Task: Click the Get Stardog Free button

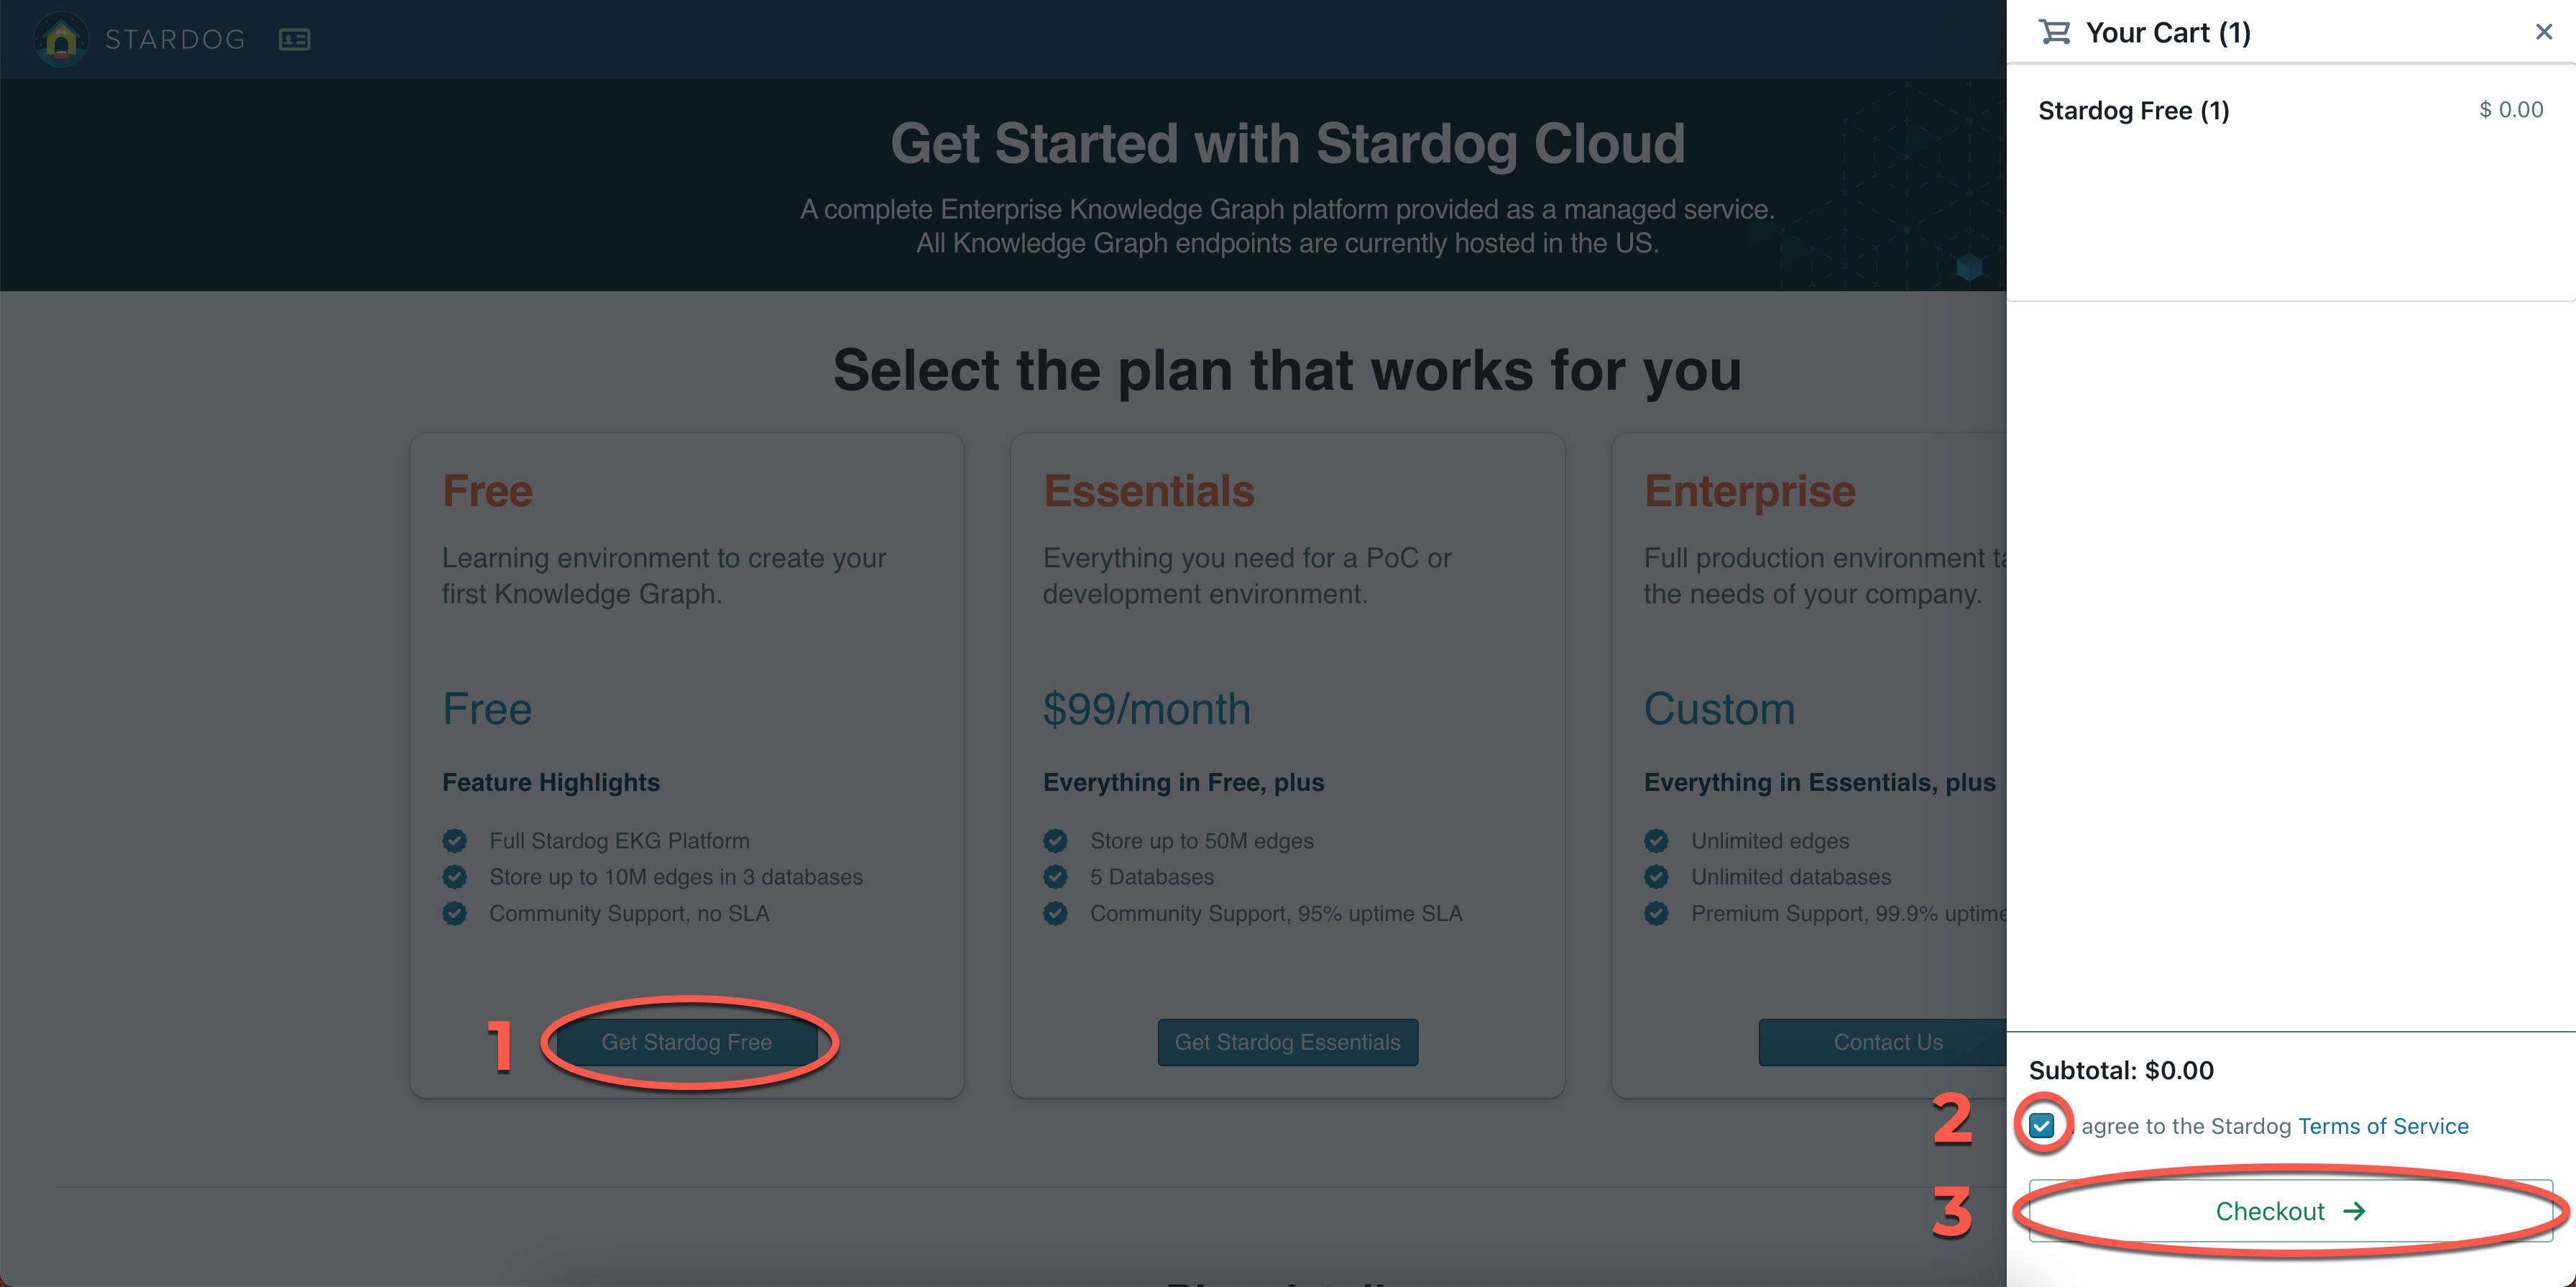Action: click(687, 1042)
